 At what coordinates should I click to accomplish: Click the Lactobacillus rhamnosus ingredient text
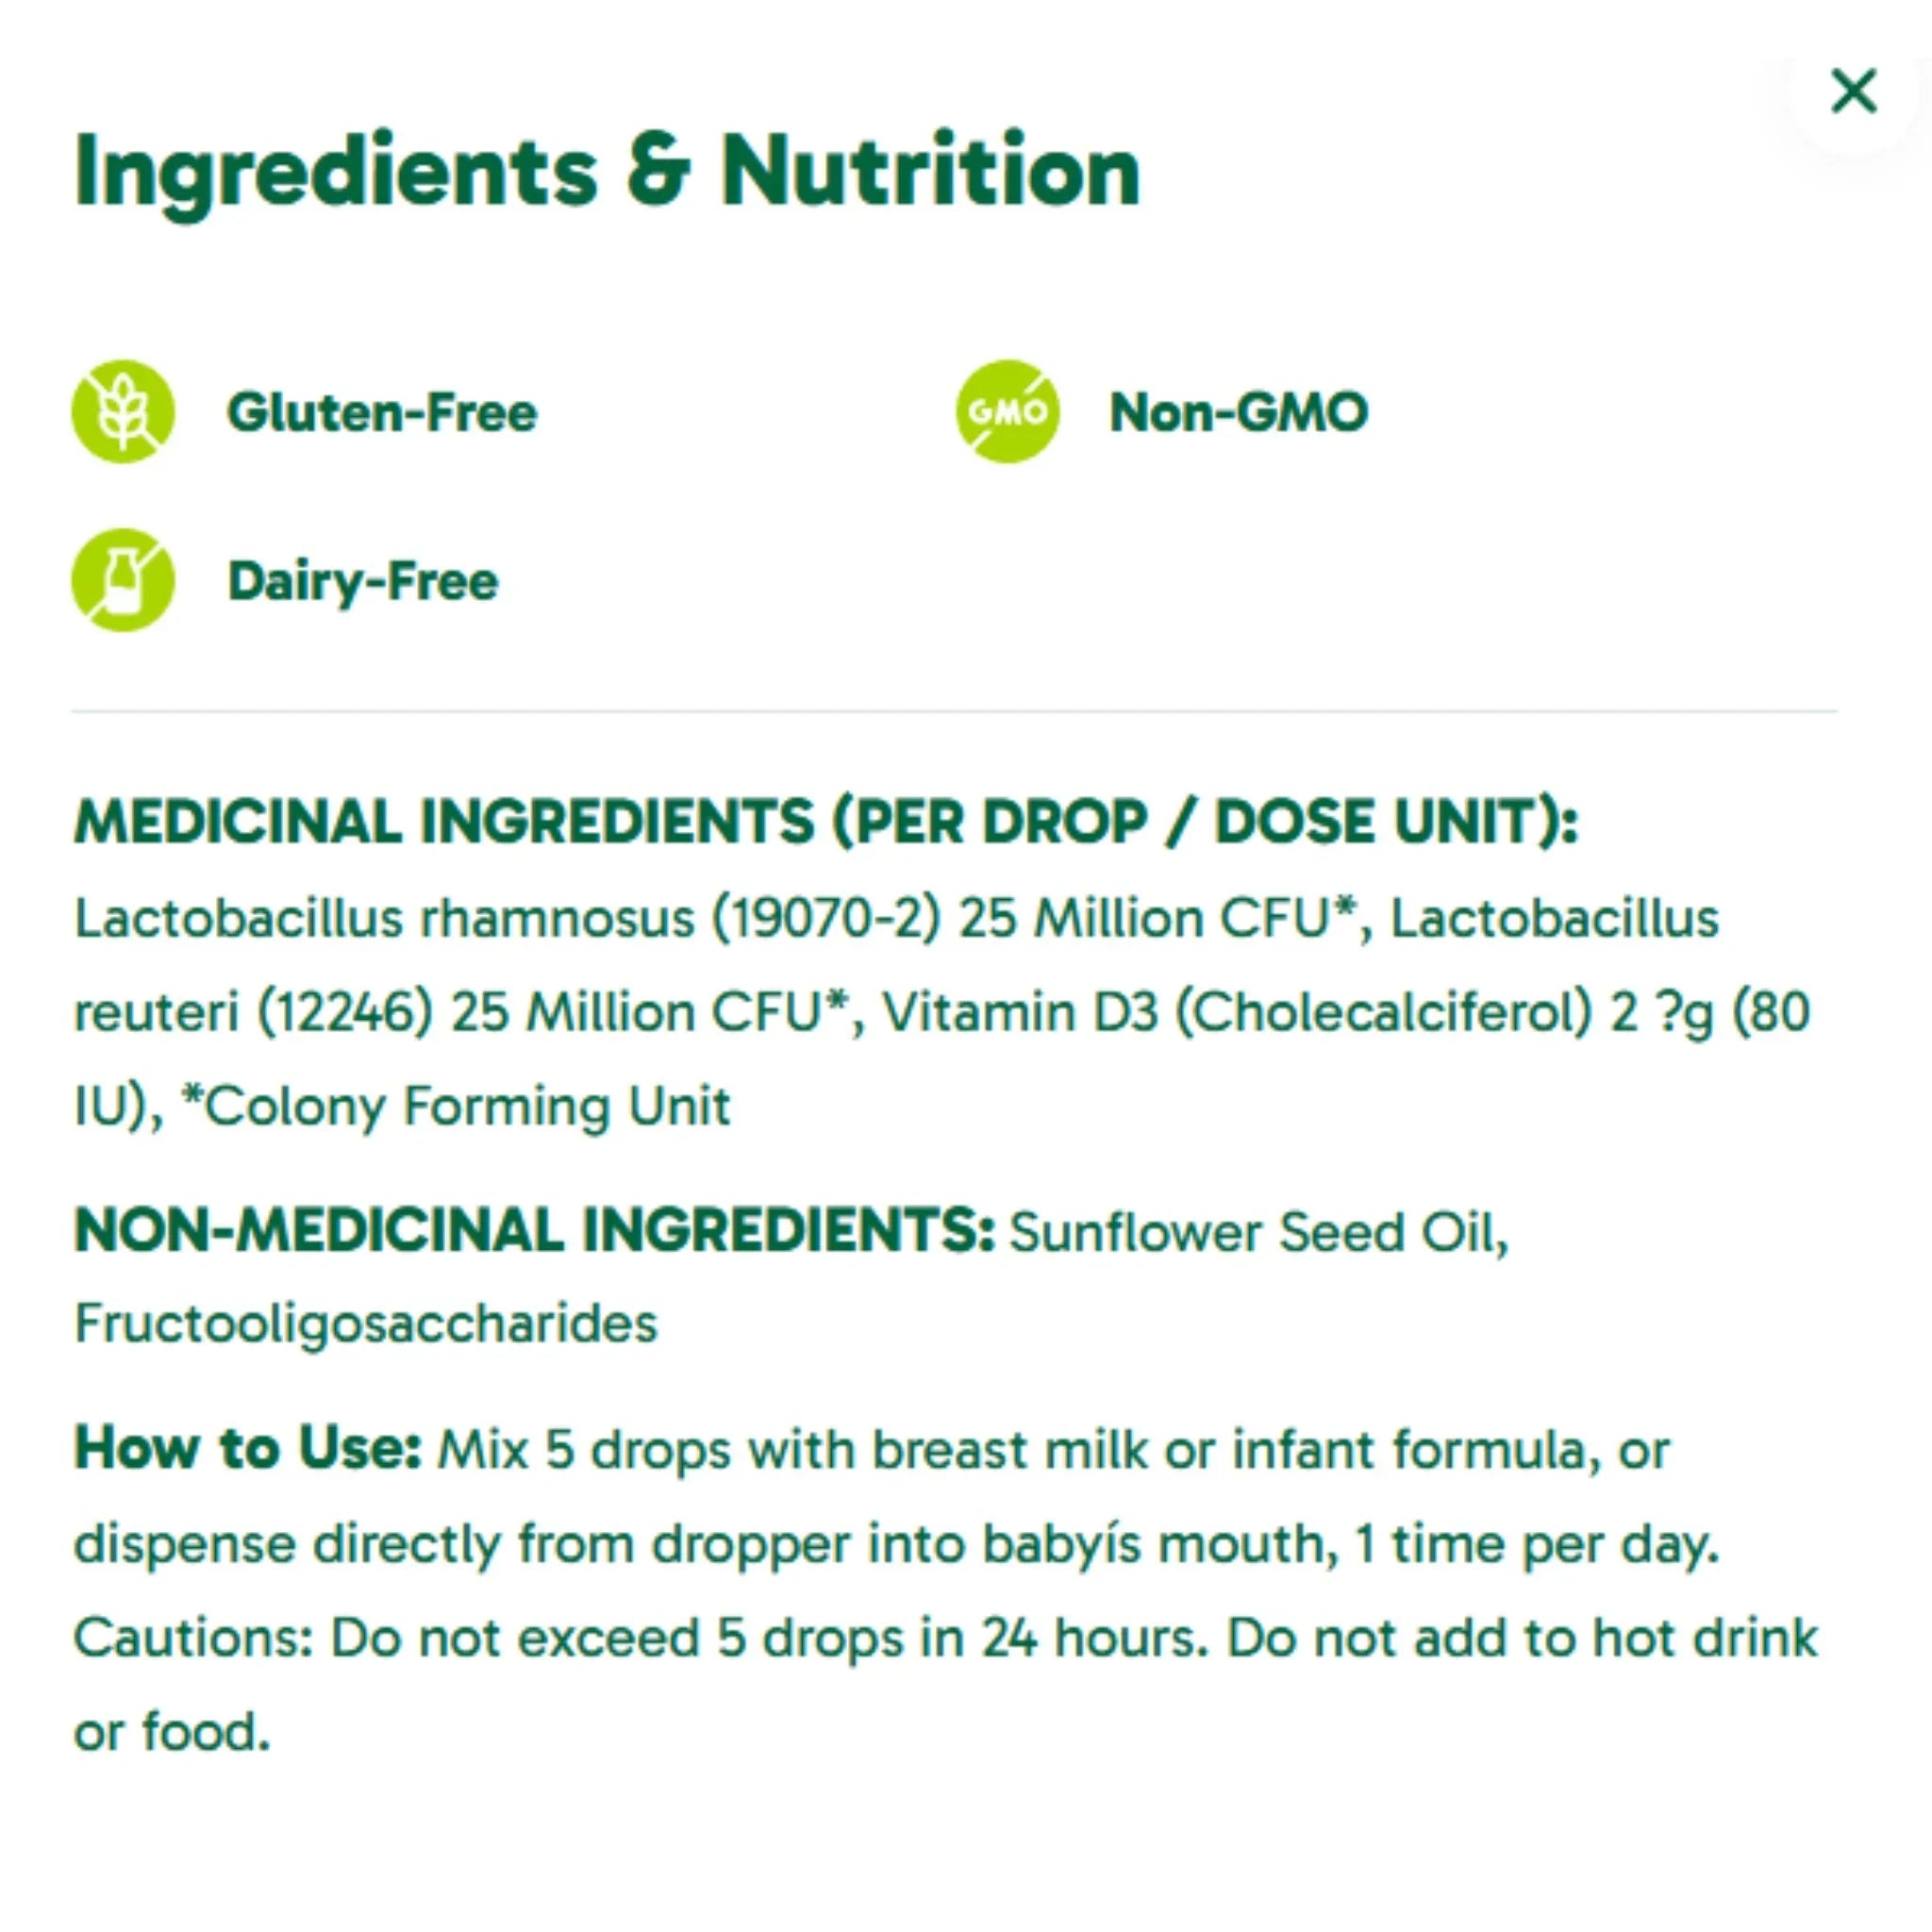tap(384, 918)
